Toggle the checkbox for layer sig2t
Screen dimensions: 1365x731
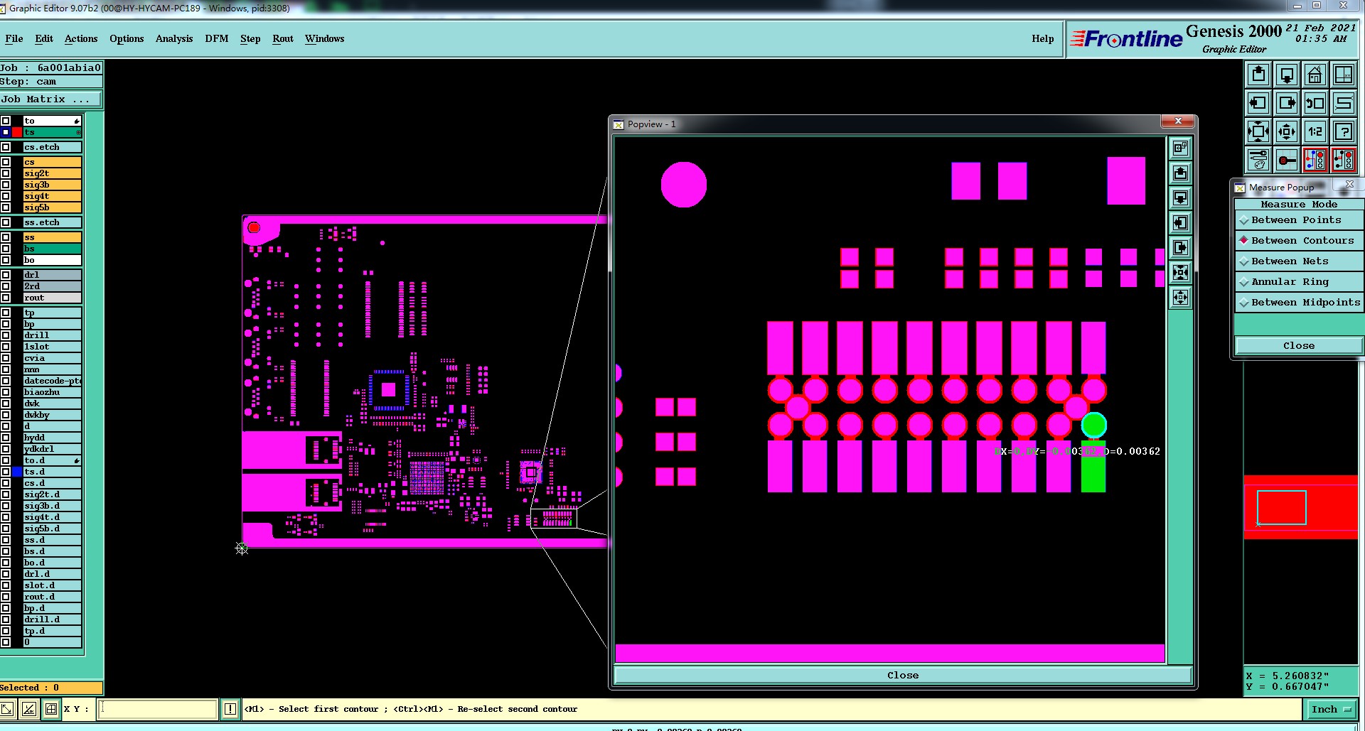point(6,173)
